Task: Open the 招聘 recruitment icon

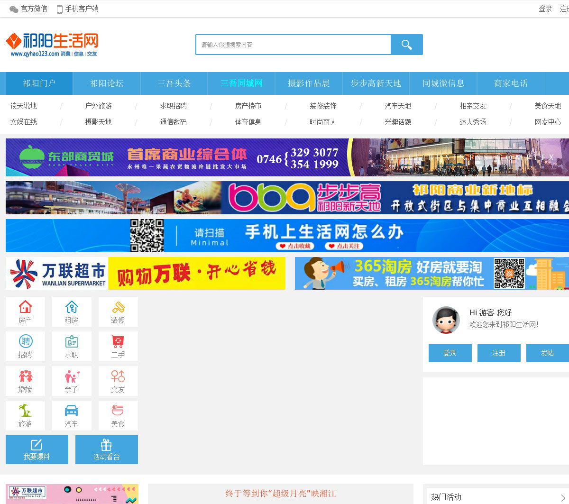Action: [25, 346]
